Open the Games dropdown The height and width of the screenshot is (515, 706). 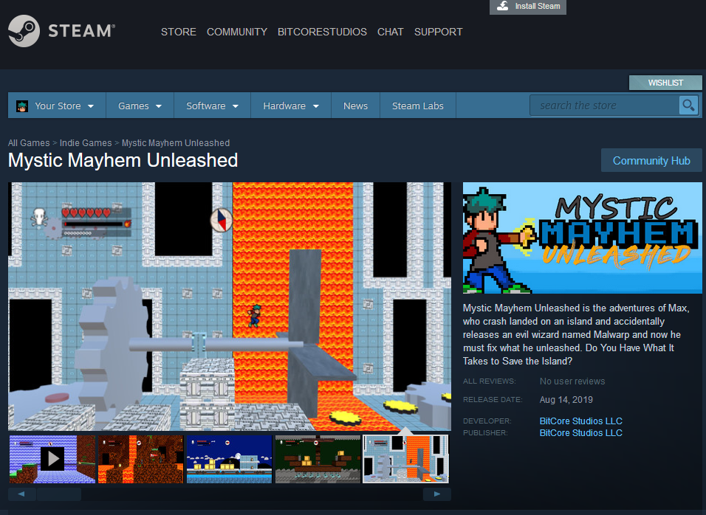tap(139, 106)
